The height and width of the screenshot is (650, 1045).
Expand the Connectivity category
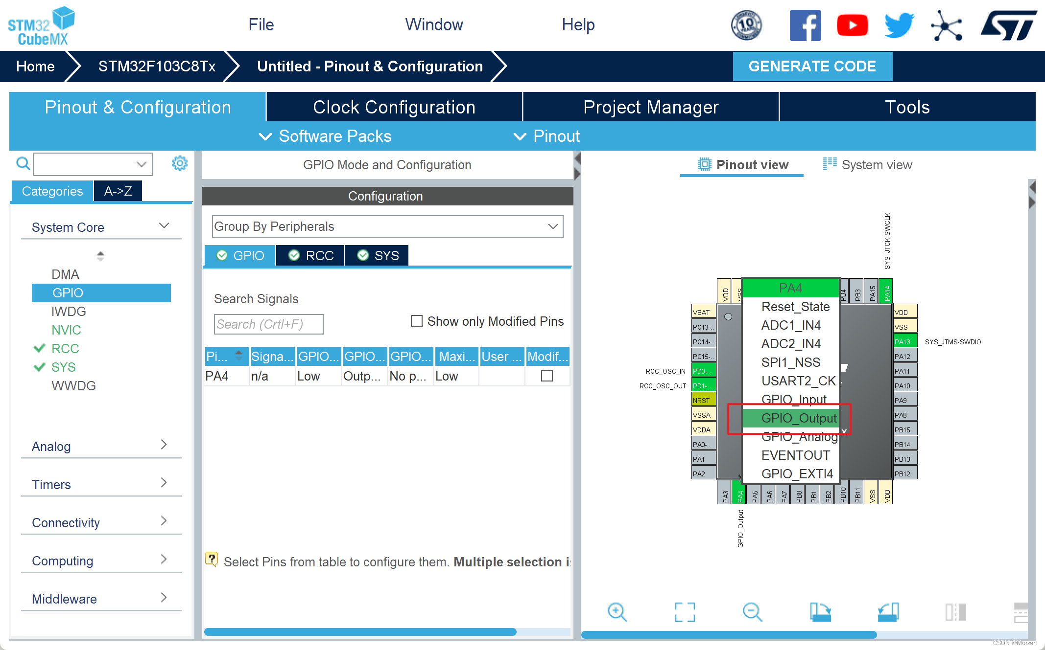pyautogui.click(x=101, y=522)
